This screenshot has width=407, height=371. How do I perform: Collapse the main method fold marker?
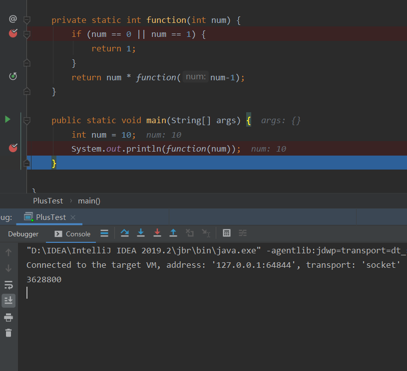coord(27,120)
